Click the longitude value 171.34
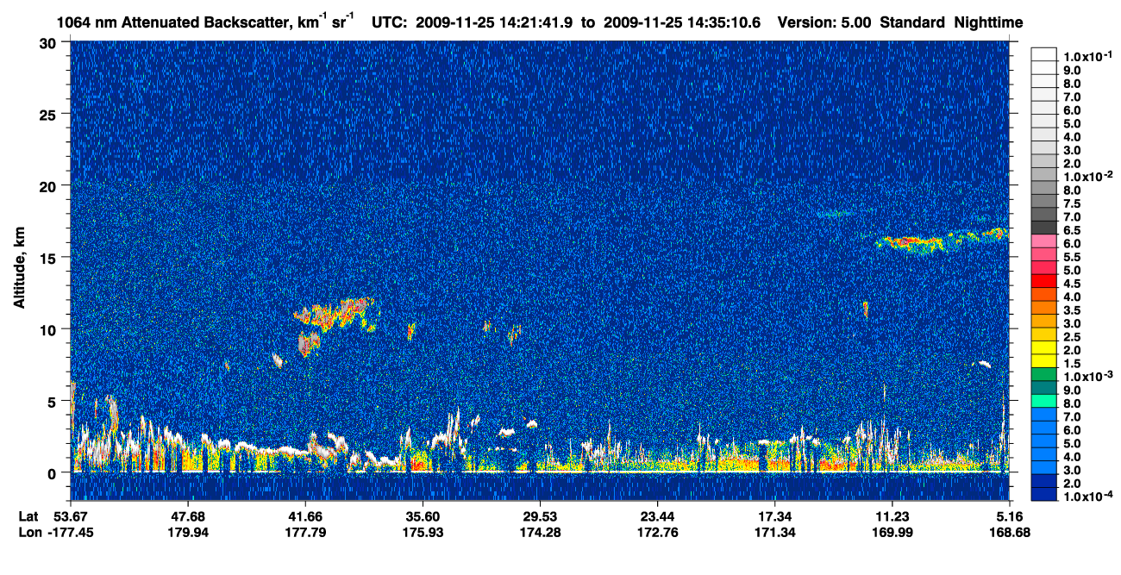 774,532
